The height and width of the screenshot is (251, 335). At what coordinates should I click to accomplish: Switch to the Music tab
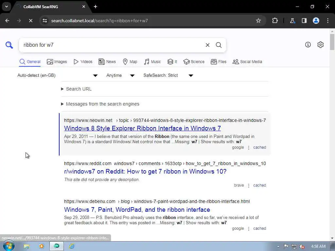[152, 62]
